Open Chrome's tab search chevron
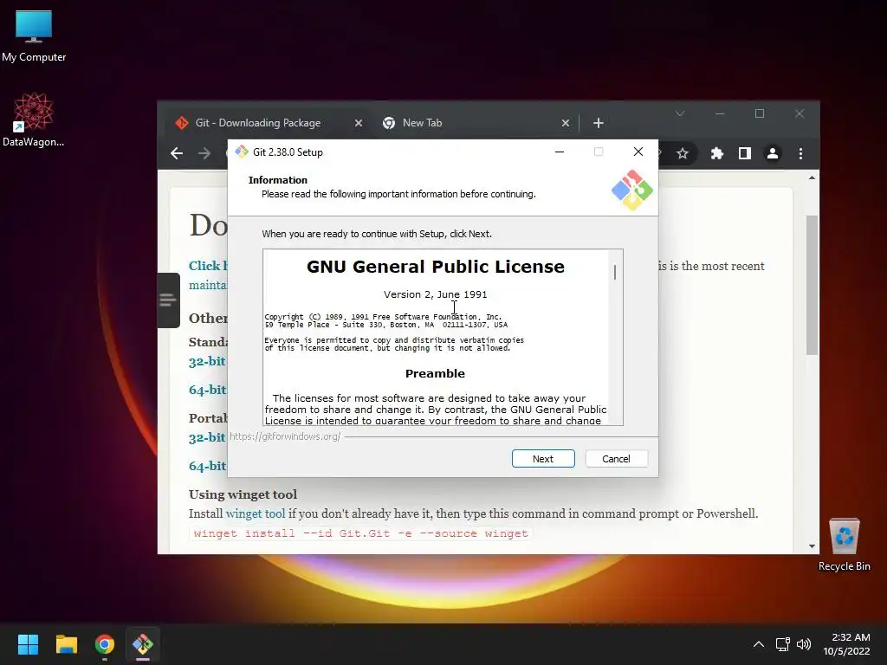The width and height of the screenshot is (887, 665). (680, 113)
